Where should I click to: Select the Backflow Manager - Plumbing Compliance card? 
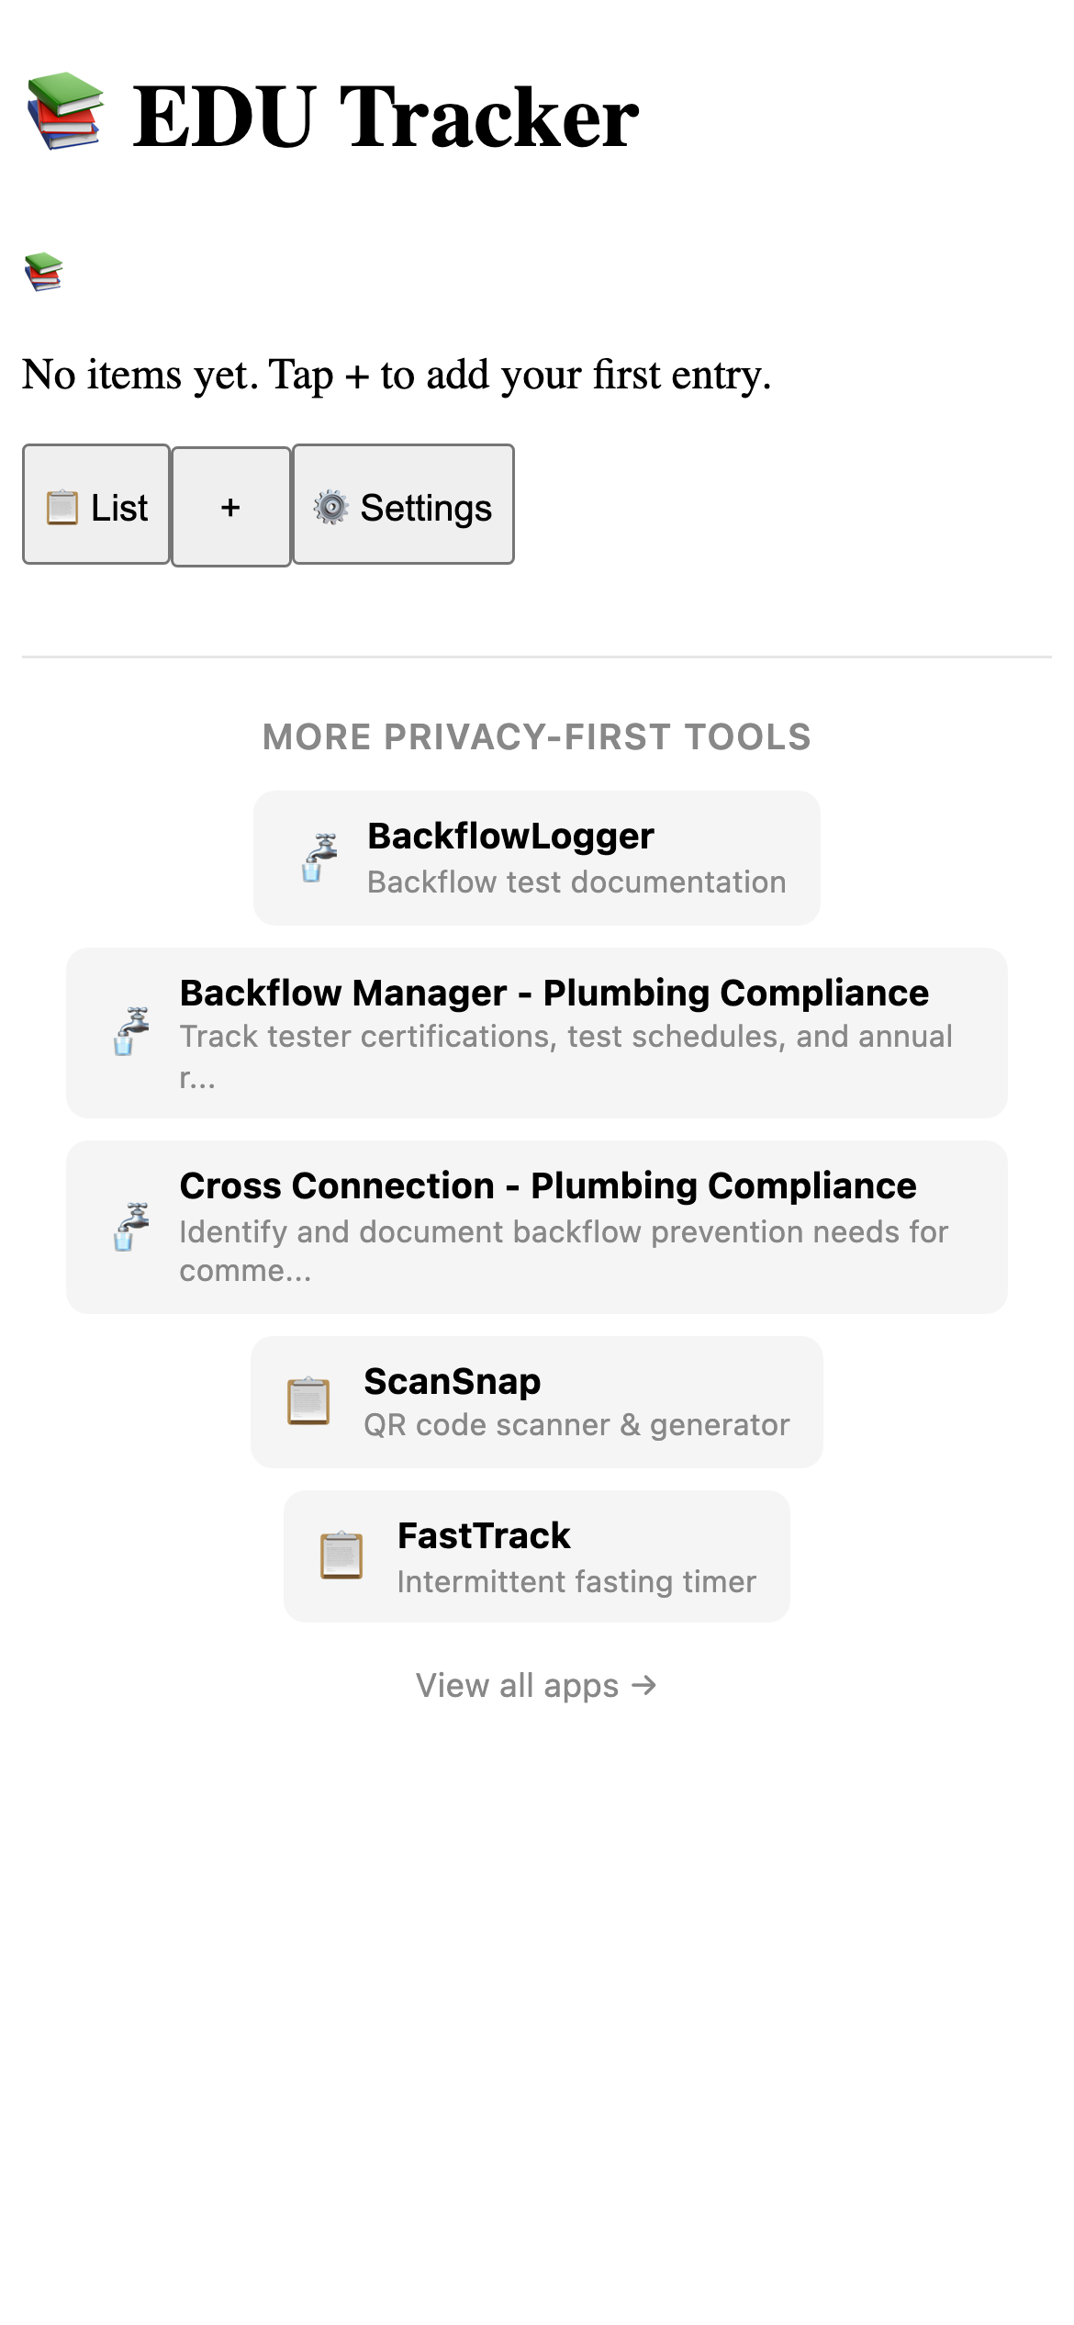[x=536, y=1032]
